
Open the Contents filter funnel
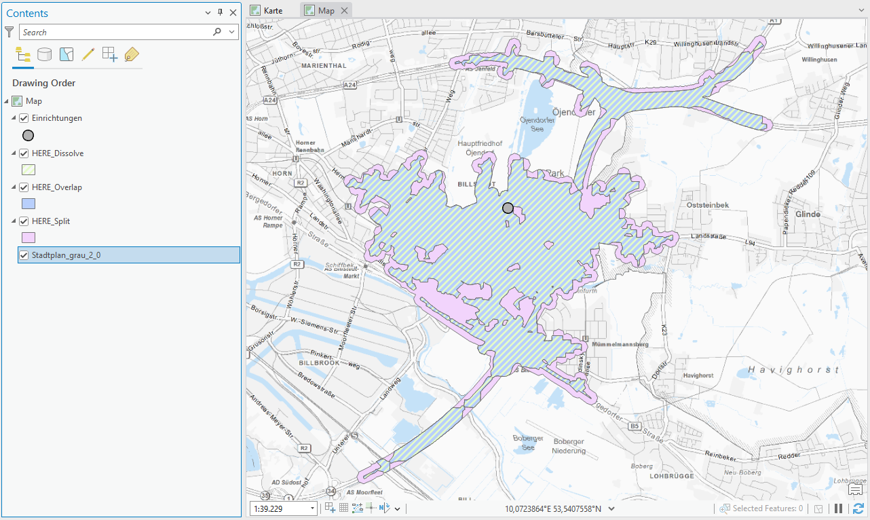tap(10, 32)
